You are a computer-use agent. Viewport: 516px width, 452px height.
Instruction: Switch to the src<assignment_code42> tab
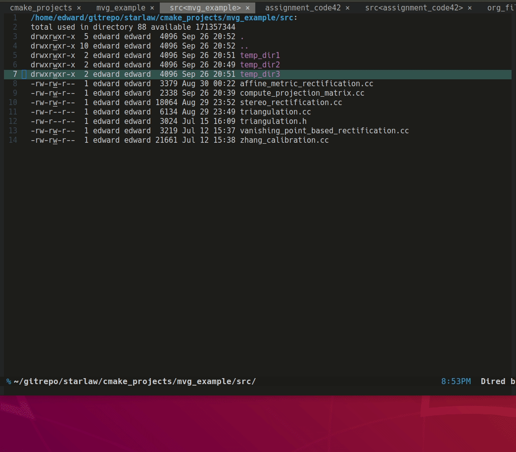pos(414,7)
